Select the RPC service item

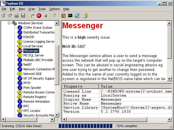click(26, 106)
